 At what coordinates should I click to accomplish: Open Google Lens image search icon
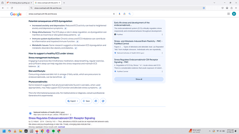pos(124,14)
